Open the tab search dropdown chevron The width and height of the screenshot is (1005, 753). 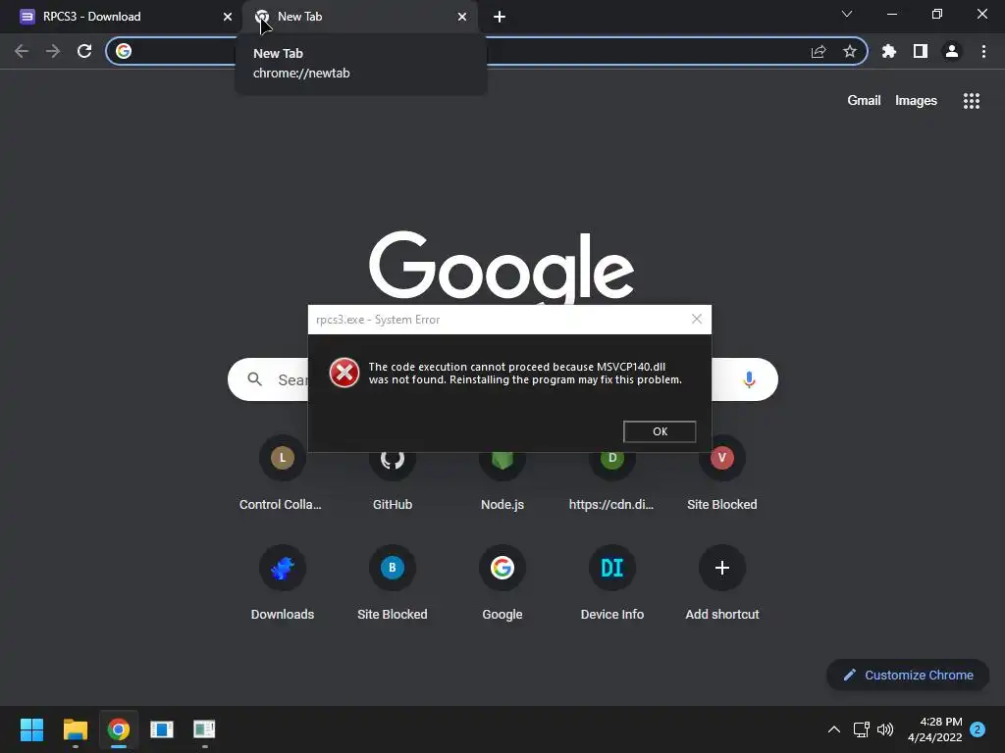847,14
